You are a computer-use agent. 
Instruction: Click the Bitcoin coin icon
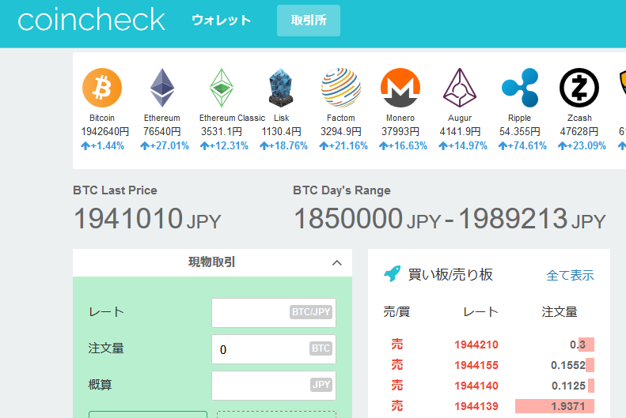[x=102, y=88]
